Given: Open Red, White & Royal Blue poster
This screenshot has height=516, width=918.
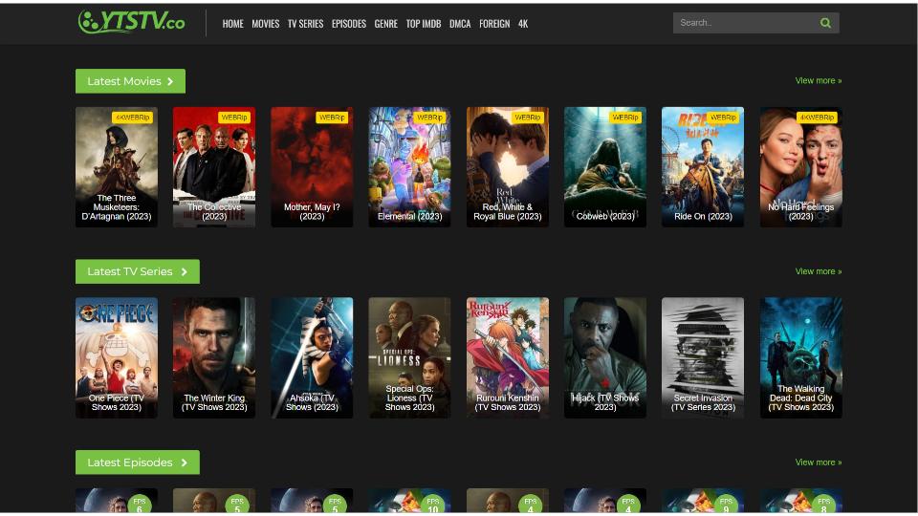Looking at the screenshot, I should (508, 166).
